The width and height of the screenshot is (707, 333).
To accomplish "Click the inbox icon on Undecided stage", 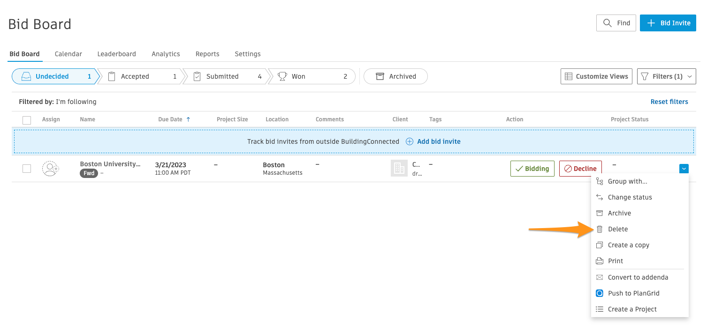I will coord(27,76).
